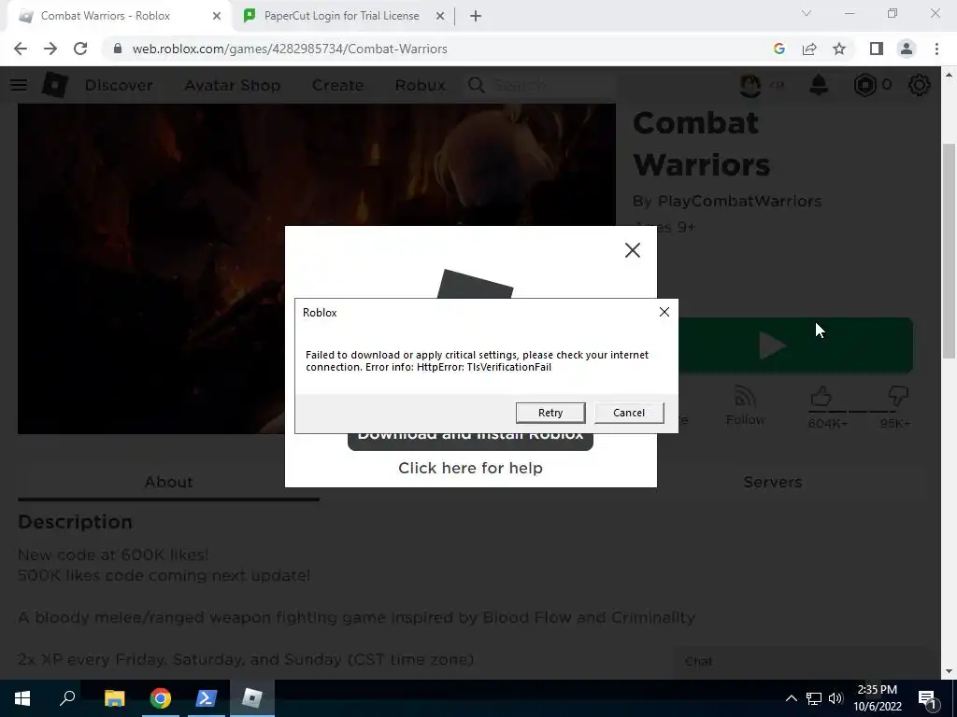Screen dimensions: 957x717
Task: Open the Chrome profile menu
Action: click(x=907, y=49)
